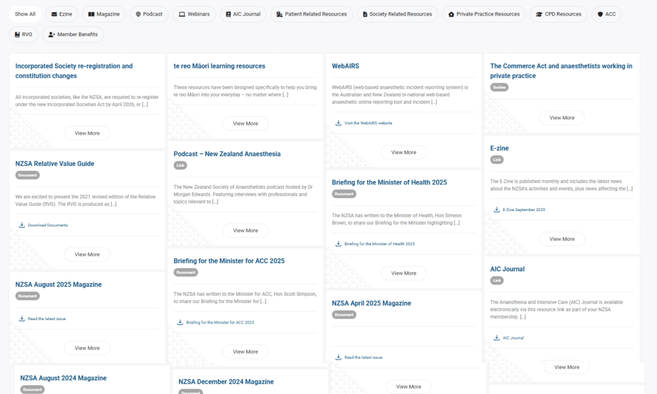This screenshot has height=394, width=657.
Task: Open the WebAIRS card title
Action: coord(345,66)
